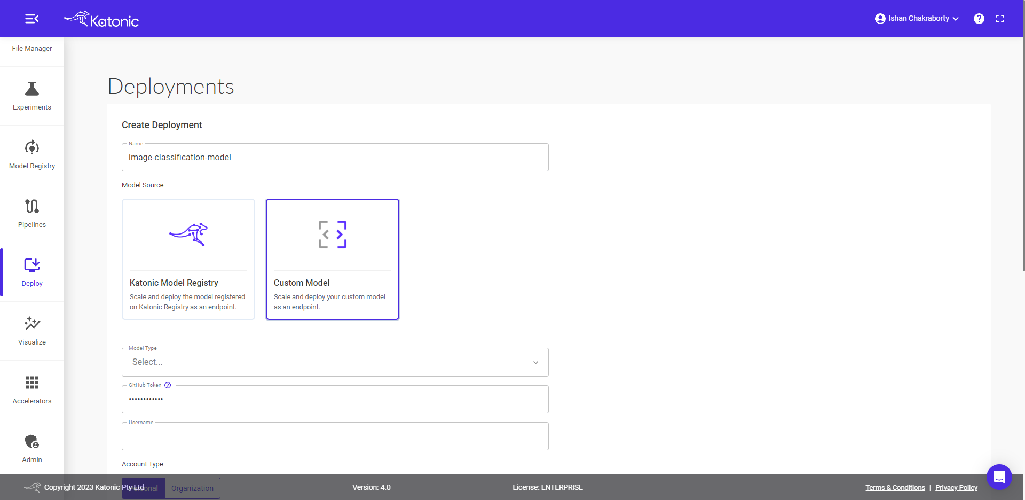Toggle fullscreen mode icon
1025x500 pixels.
click(1000, 19)
